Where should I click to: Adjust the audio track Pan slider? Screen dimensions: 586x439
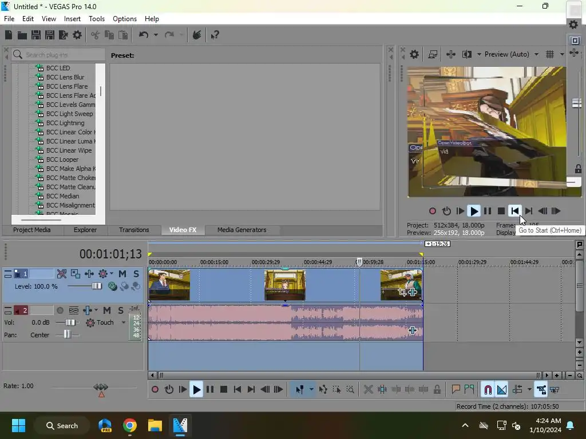tap(68, 334)
